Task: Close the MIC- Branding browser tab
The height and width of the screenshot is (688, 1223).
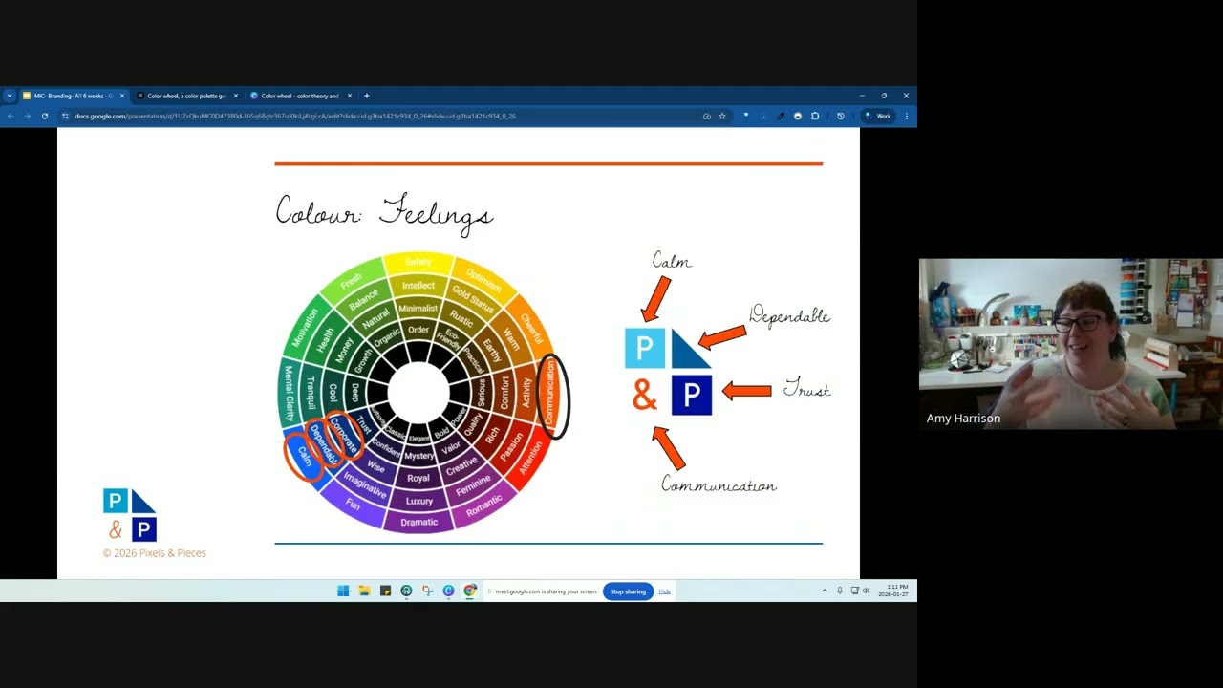Action: click(122, 96)
